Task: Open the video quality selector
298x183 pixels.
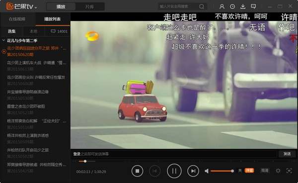Action: [265, 171]
